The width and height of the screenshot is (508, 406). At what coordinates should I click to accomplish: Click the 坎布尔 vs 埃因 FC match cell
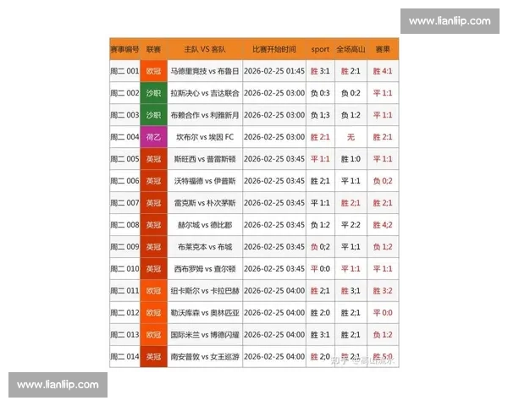pos(205,137)
